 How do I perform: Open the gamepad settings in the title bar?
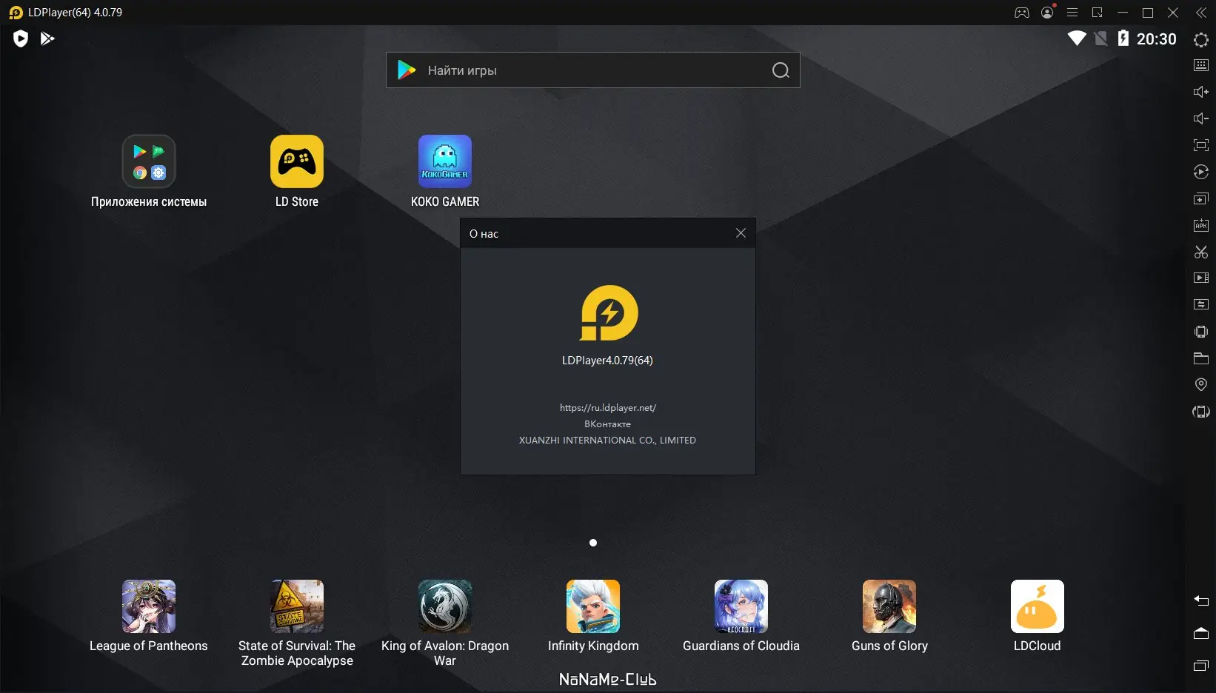1022,13
